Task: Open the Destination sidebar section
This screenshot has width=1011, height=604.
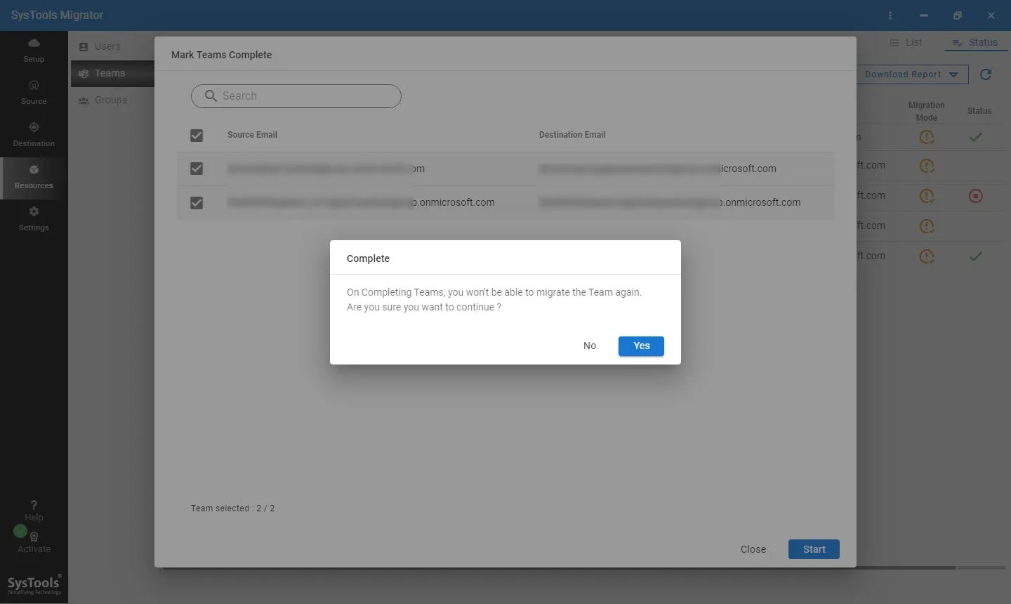Action: pos(34,135)
